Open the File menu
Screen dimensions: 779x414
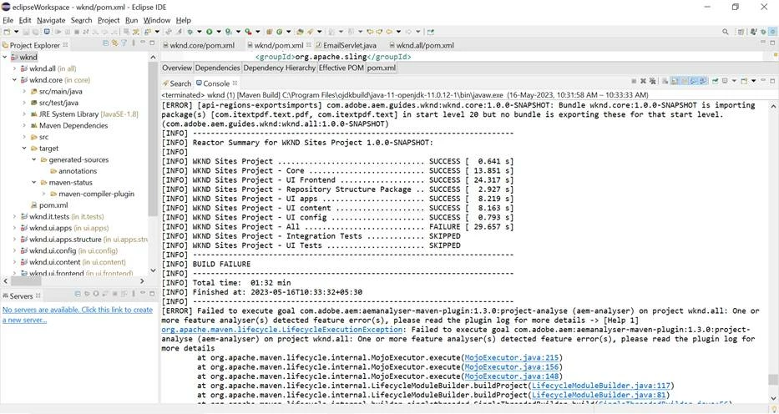8,20
